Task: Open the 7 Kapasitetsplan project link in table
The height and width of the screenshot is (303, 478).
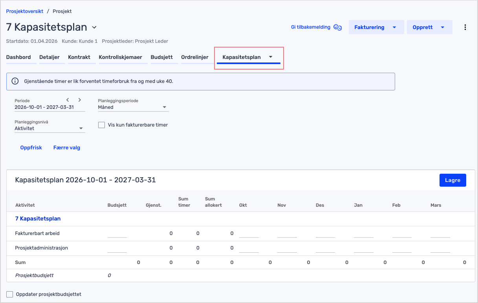Action: tap(38, 219)
